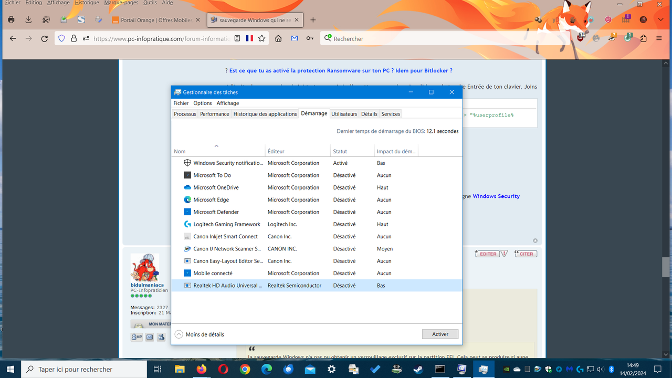
Task: Click the Windows taskbar search box
Action: point(84,369)
